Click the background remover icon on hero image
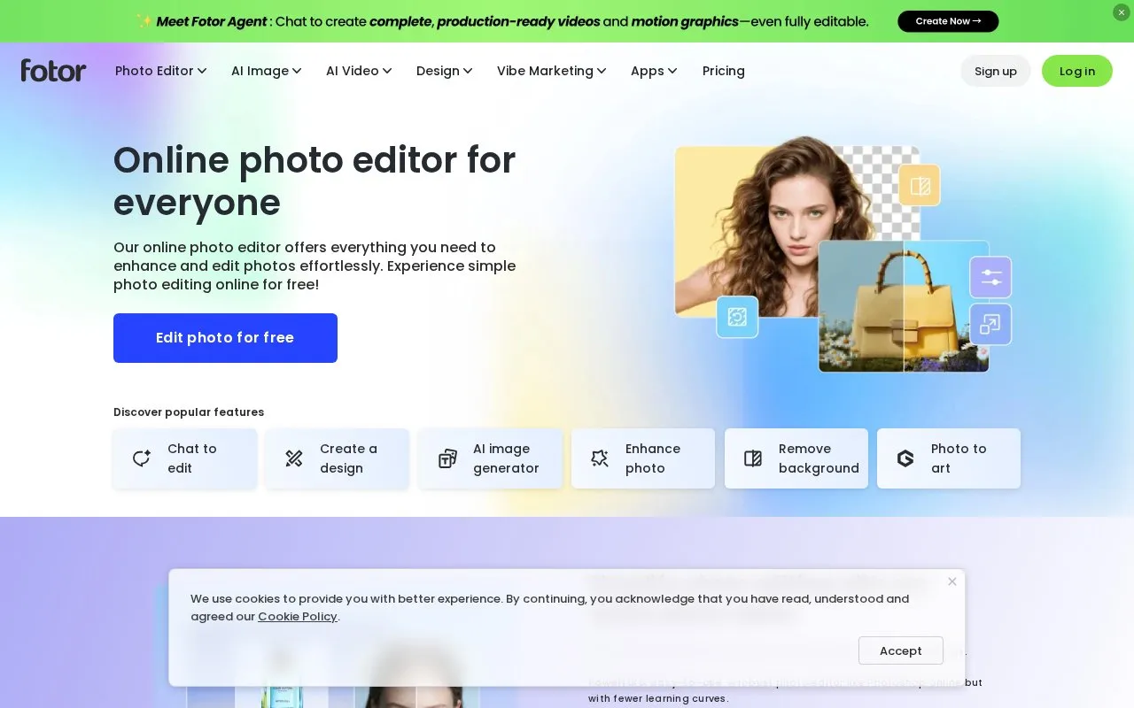Image resolution: width=1134 pixels, height=708 pixels. click(920, 185)
